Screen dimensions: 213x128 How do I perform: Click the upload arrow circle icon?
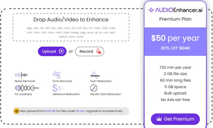click(x=62, y=51)
